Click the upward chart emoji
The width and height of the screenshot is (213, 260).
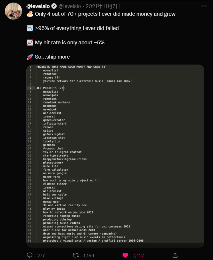[30, 42]
